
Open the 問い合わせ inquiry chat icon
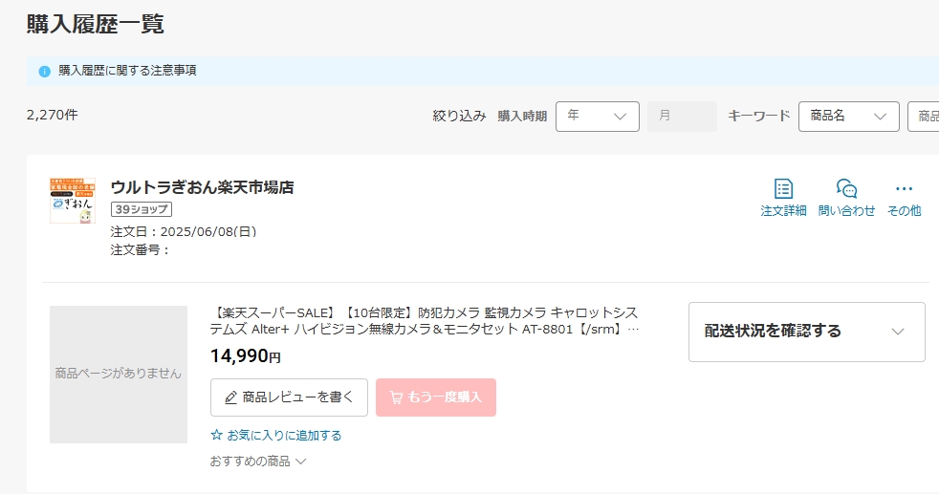847,189
